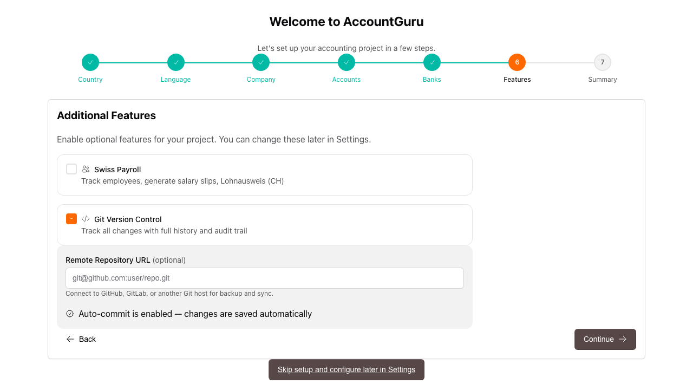Screen dimensions: 693x390
Task: Click the orange step 6 Features circle
Action: coord(517,62)
